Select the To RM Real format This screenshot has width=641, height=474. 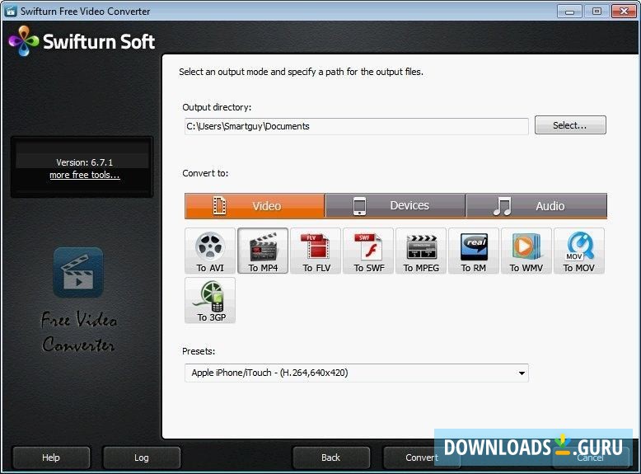click(x=474, y=251)
